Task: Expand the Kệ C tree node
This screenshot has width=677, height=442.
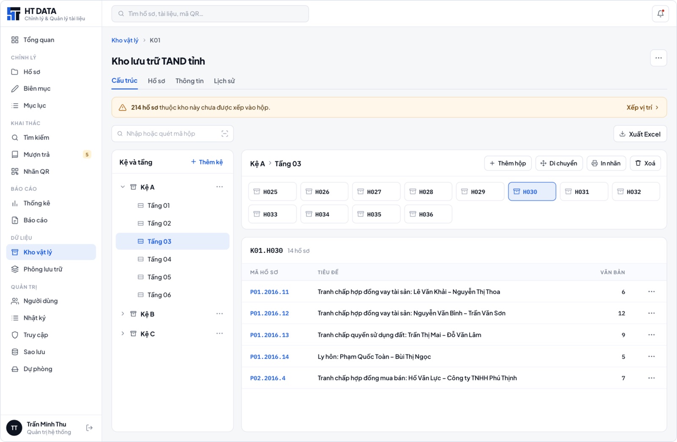Action: 123,334
